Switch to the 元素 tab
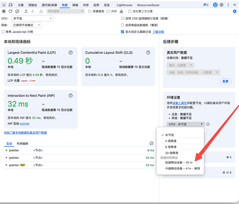The image size is (239, 204). pos(21,5)
